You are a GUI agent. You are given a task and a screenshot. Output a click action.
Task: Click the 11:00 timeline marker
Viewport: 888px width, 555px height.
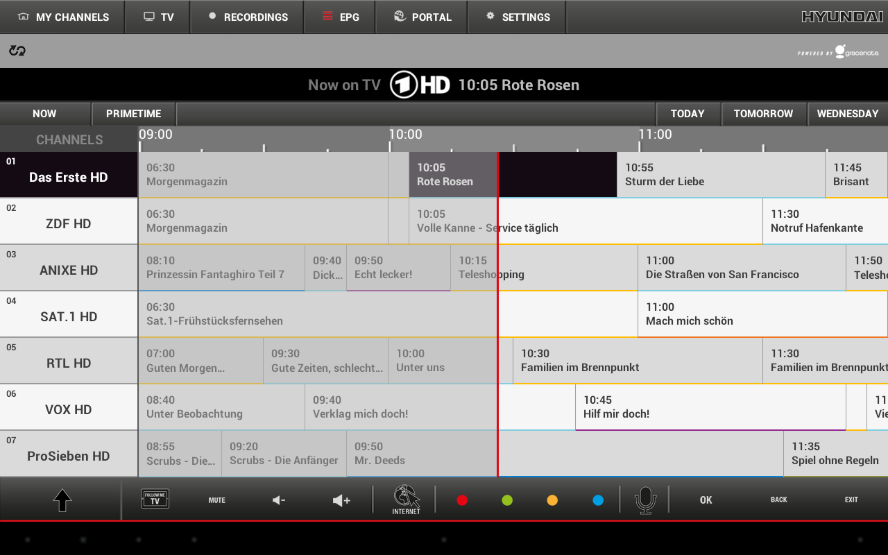(x=655, y=135)
